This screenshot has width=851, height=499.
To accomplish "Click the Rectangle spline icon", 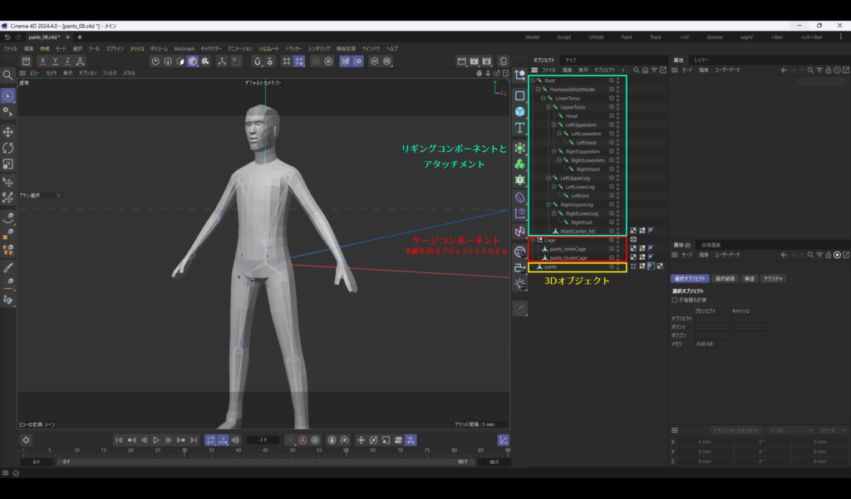I will [x=519, y=95].
